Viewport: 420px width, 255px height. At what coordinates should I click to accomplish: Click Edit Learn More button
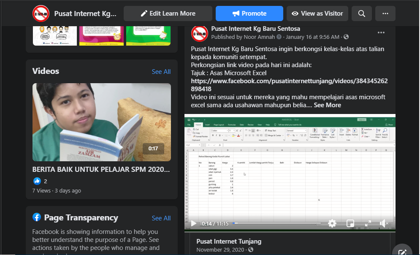(168, 14)
